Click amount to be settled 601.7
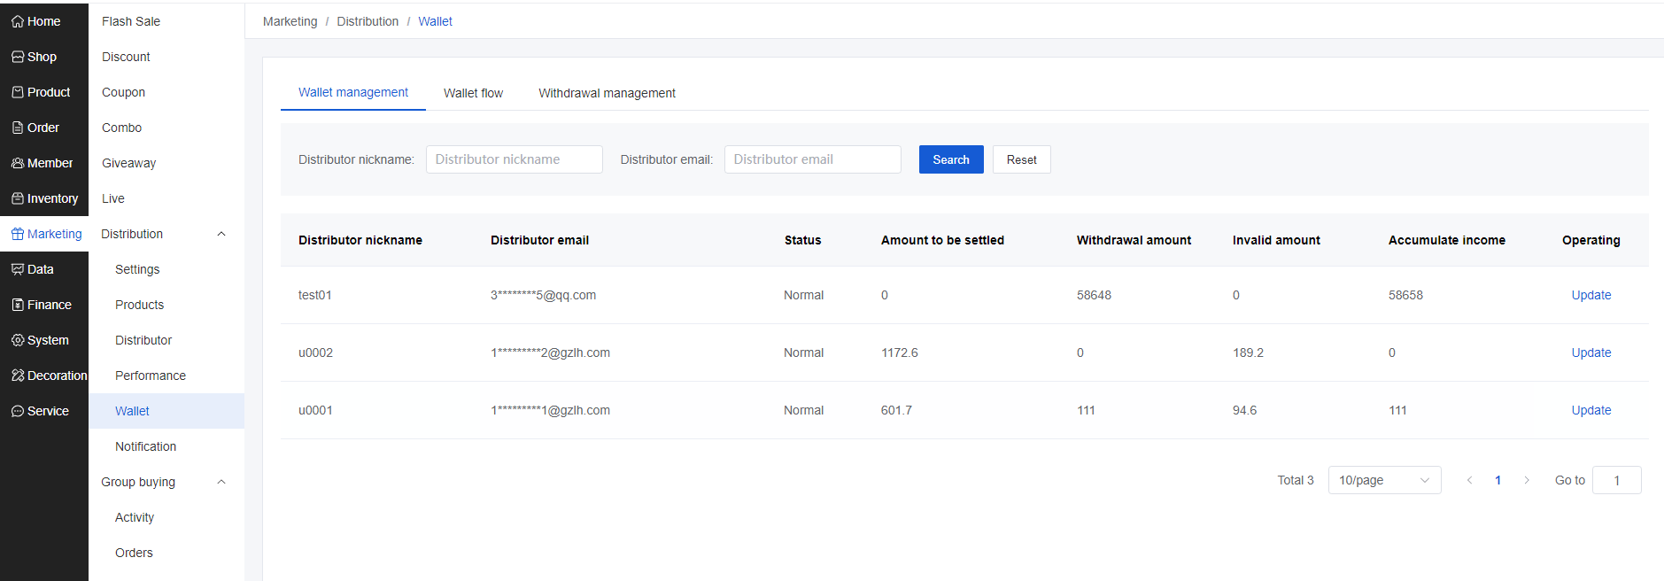 [896, 410]
